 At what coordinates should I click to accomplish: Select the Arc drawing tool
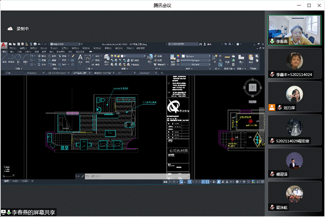(25, 58)
